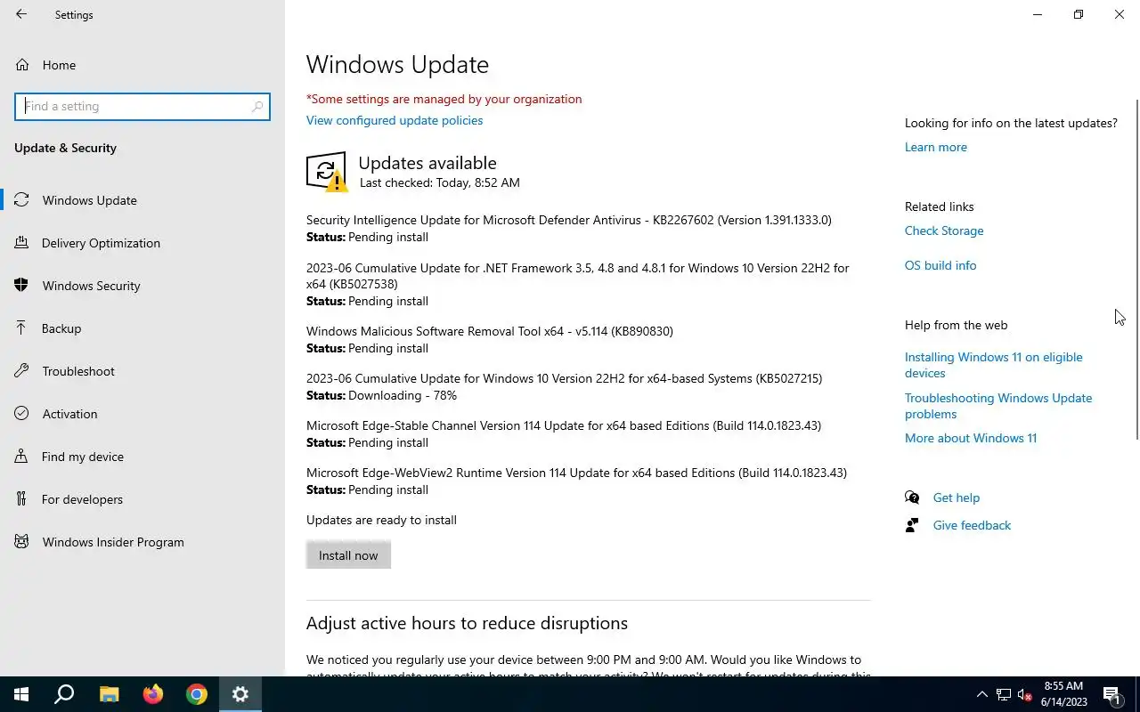Click the Windows Insider Program cat icon

coord(21,542)
